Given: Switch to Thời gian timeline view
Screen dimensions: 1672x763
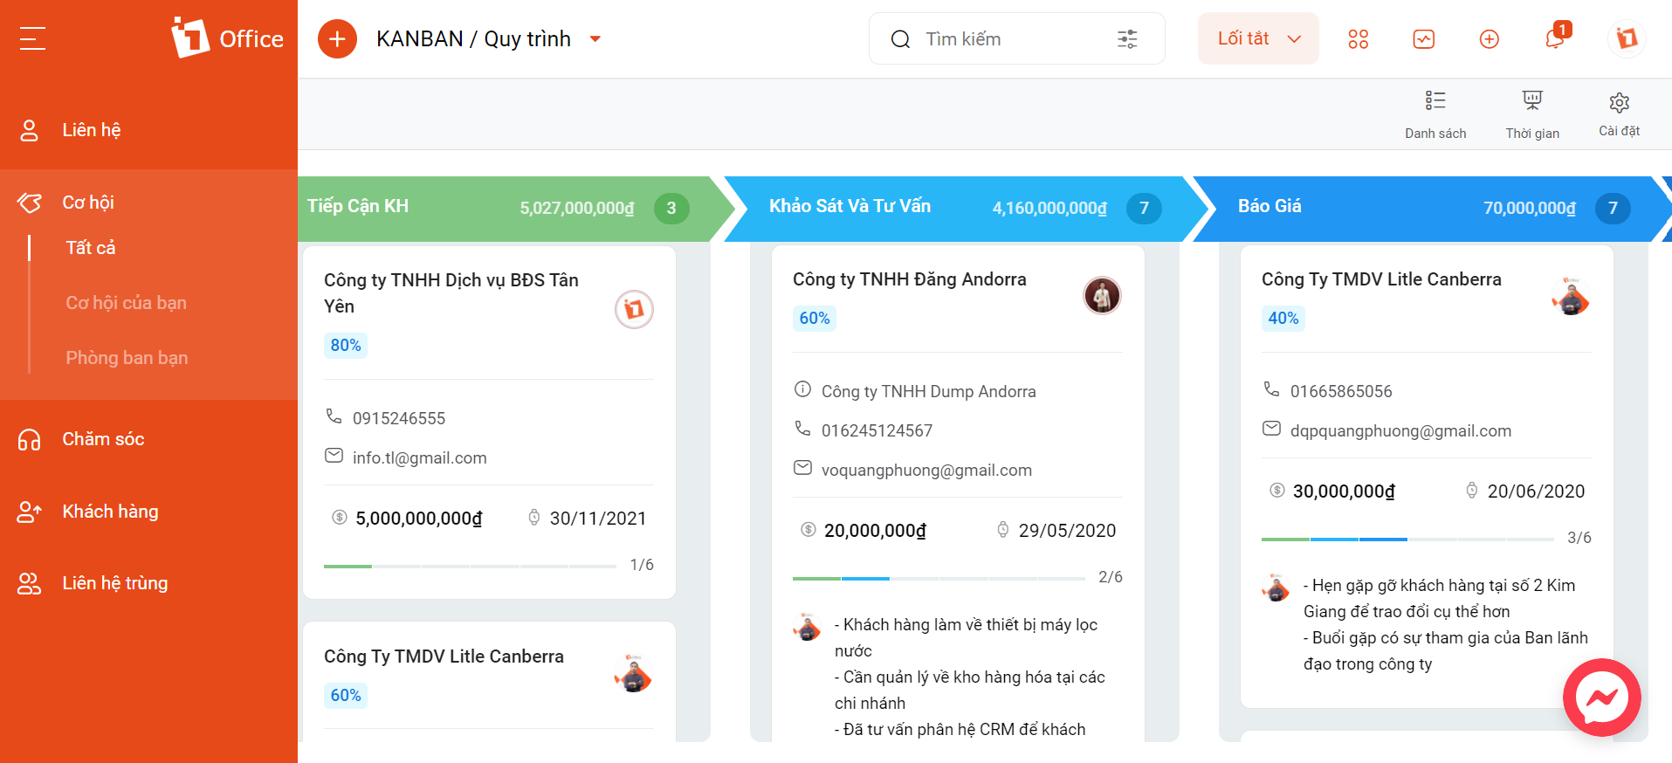Looking at the screenshot, I should click(1532, 114).
